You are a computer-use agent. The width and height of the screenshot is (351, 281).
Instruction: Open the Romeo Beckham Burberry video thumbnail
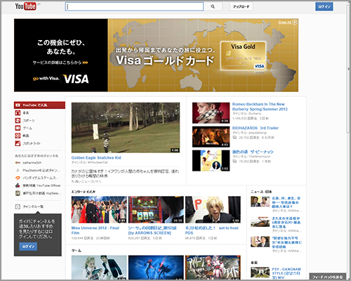coord(211,113)
